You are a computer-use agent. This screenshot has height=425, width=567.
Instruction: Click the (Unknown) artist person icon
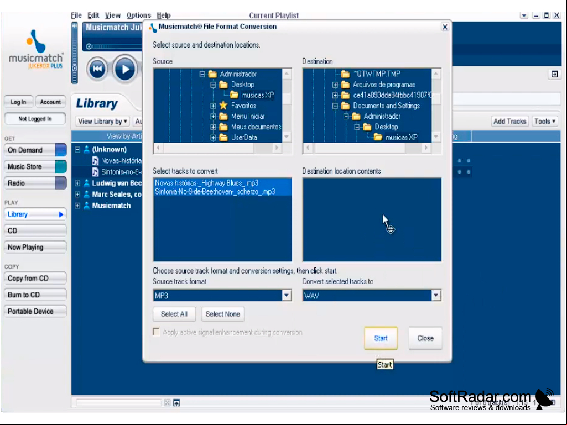coord(86,149)
